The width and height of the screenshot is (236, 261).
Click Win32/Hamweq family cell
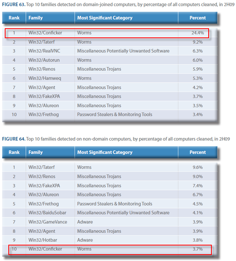pyautogui.click(x=45, y=78)
